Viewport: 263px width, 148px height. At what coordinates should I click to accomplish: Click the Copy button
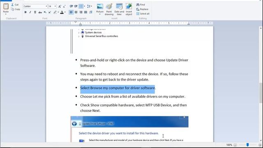16,9
